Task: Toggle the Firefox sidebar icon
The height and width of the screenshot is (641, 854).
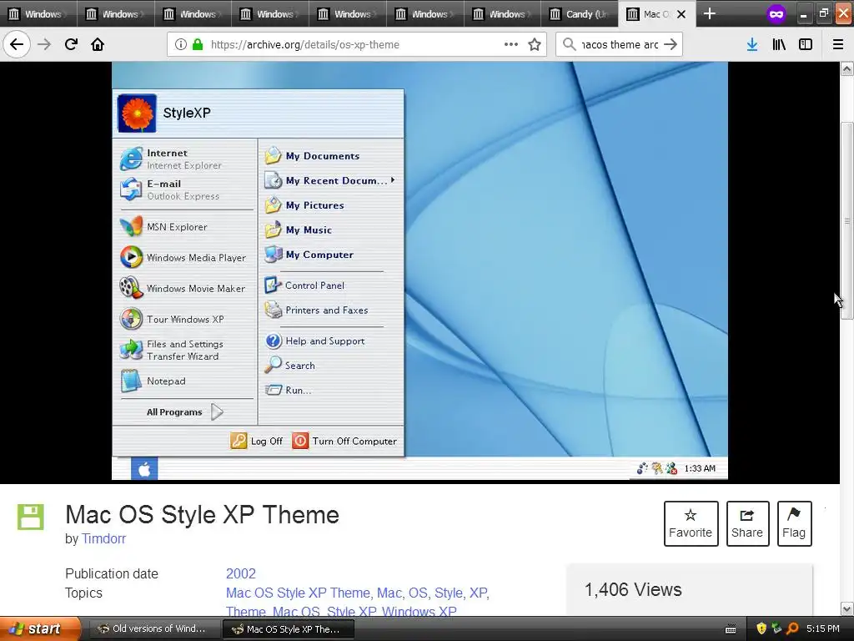Action: (x=806, y=44)
